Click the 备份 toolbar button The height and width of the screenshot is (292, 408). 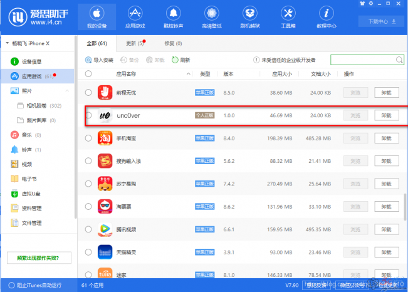click(129, 60)
